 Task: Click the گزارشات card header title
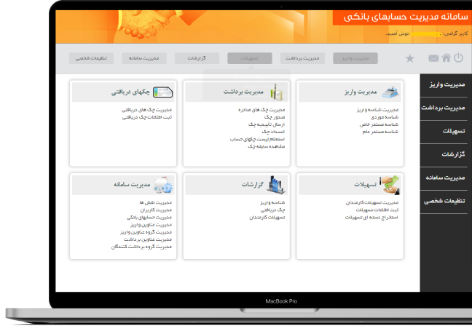[252, 185]
